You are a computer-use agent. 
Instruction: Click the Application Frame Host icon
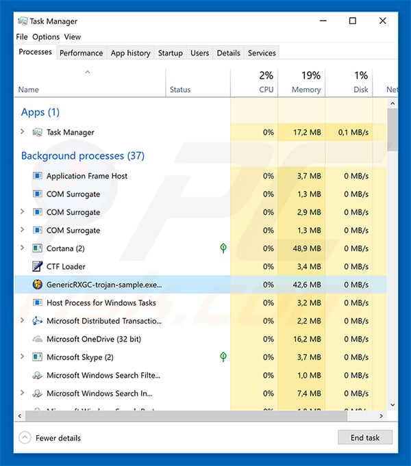coord(37,176)
